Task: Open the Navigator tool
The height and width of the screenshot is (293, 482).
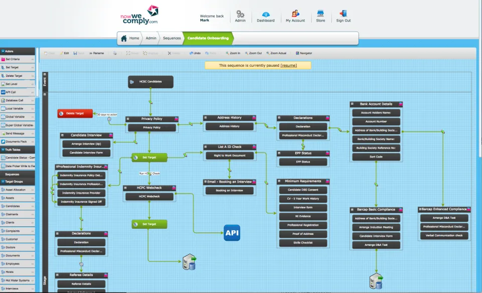Action: (304, 53)
